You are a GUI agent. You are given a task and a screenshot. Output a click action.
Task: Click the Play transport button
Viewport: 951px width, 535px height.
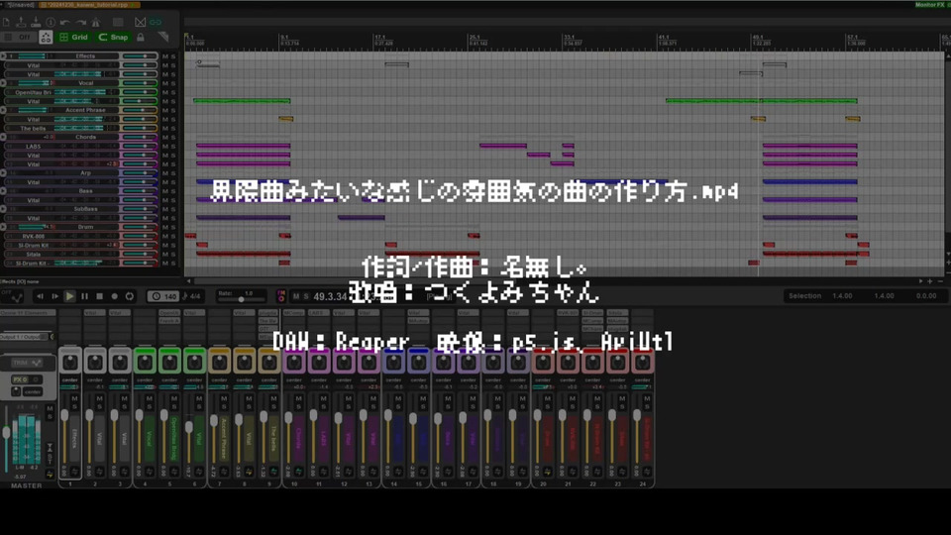point(69,296)
